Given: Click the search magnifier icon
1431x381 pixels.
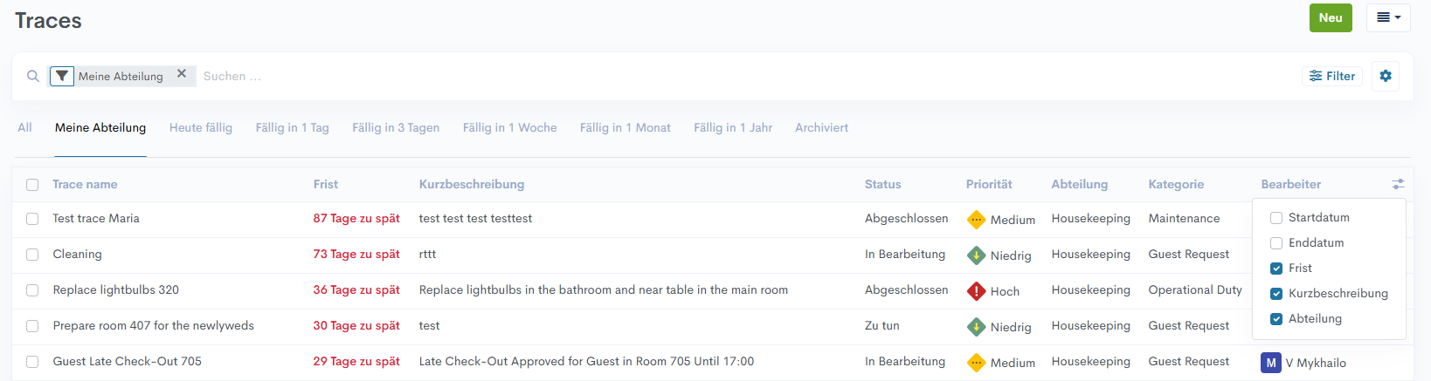Looking at the screenshot, I should [33, 77].
